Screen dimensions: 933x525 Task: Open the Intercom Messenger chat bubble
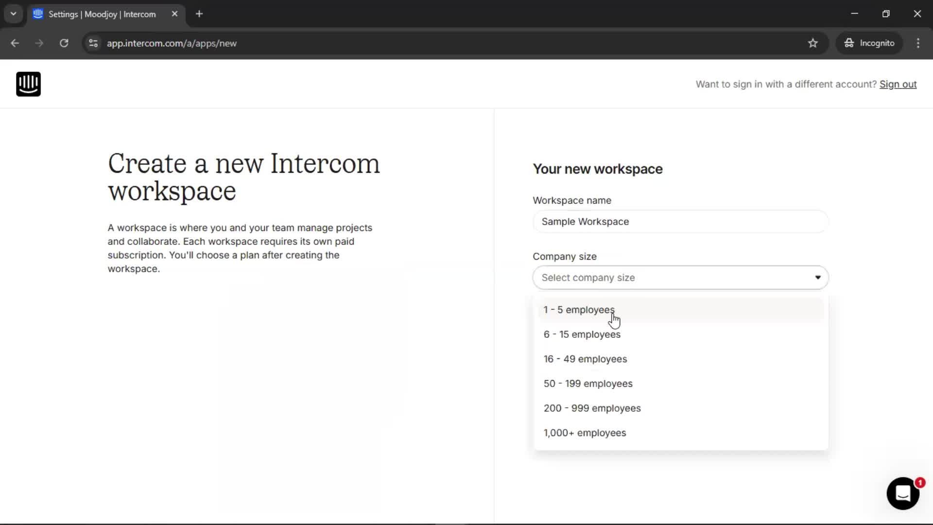coord(903,493)
